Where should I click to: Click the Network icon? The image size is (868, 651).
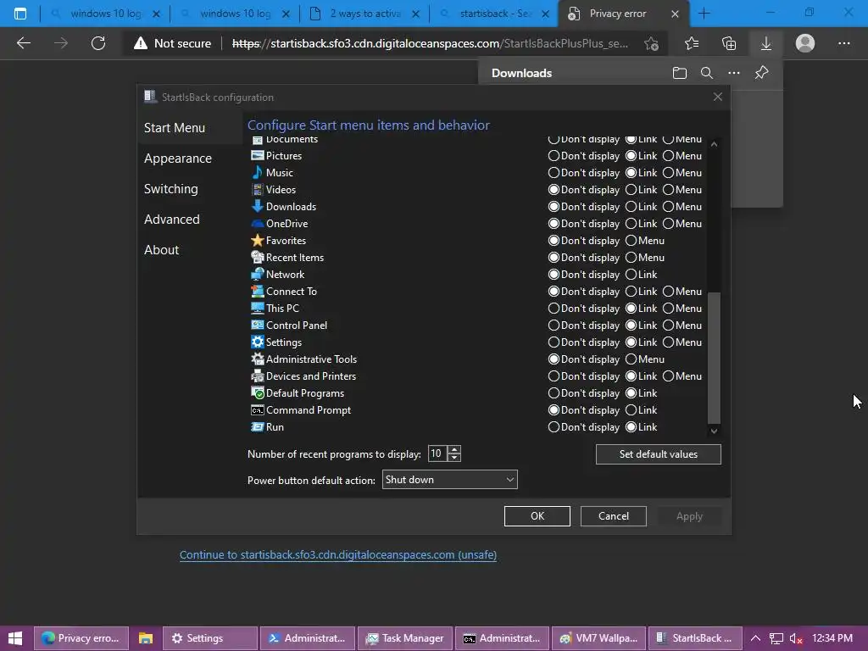[x=258, y=274]
